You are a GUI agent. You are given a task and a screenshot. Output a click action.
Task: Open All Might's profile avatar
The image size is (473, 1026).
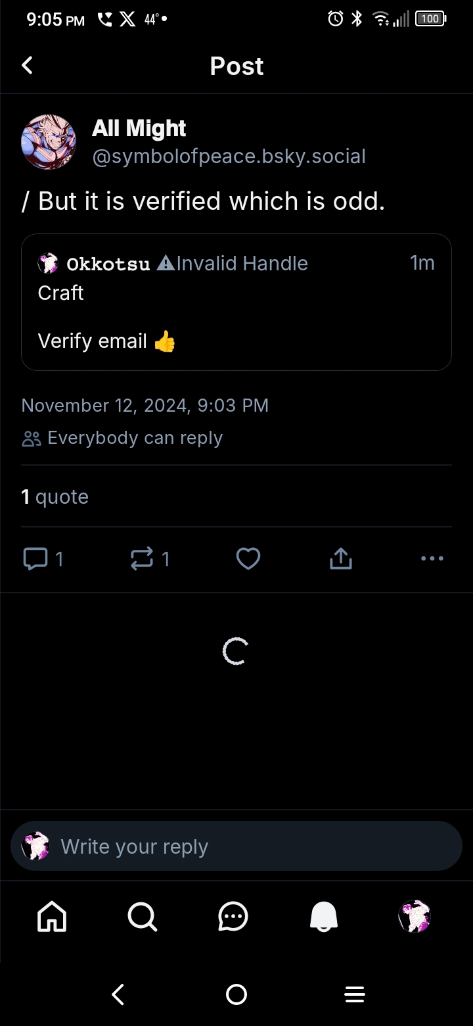pyautogui.click(x=49, y=141)
